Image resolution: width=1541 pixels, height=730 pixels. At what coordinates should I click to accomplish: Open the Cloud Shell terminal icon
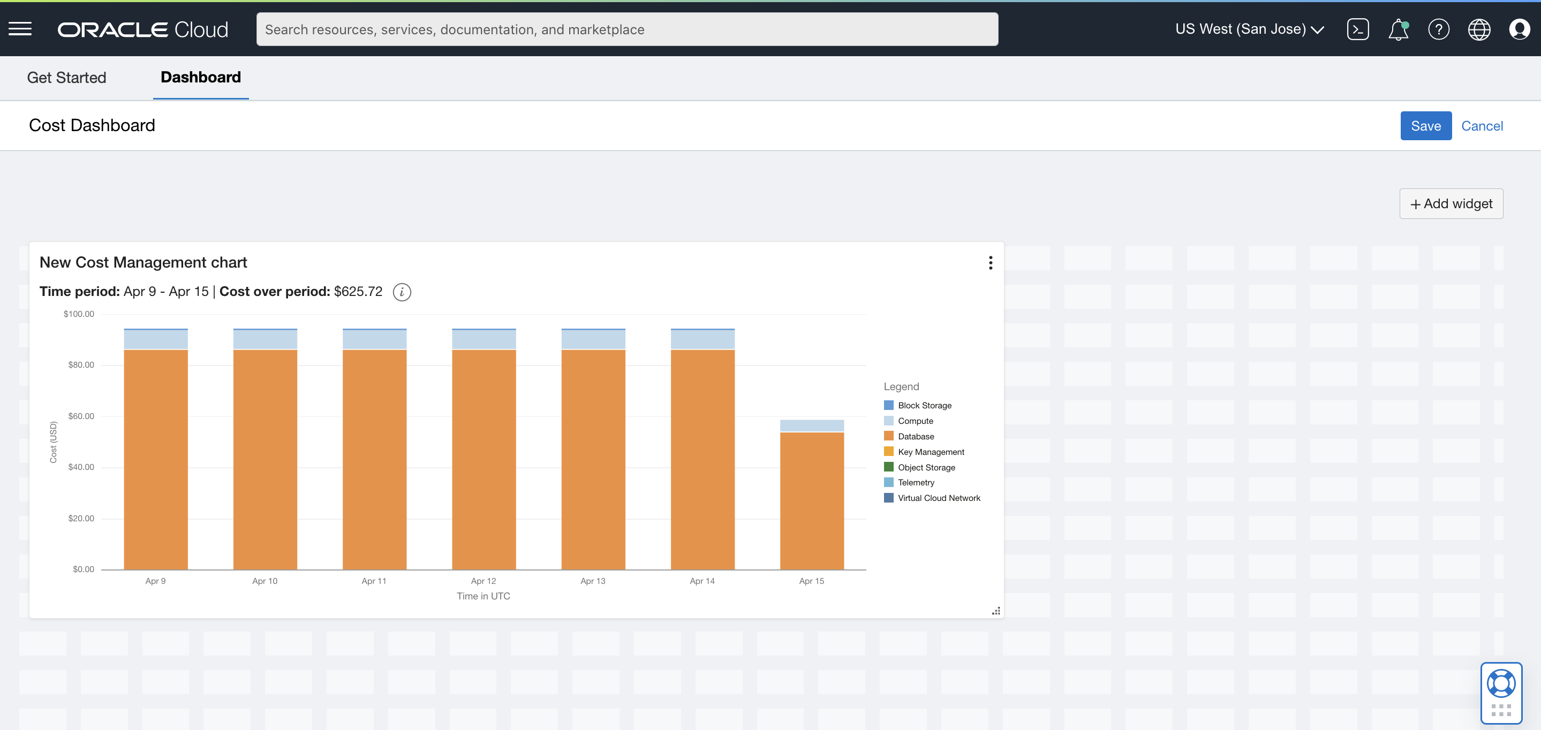click(1358, 29)
